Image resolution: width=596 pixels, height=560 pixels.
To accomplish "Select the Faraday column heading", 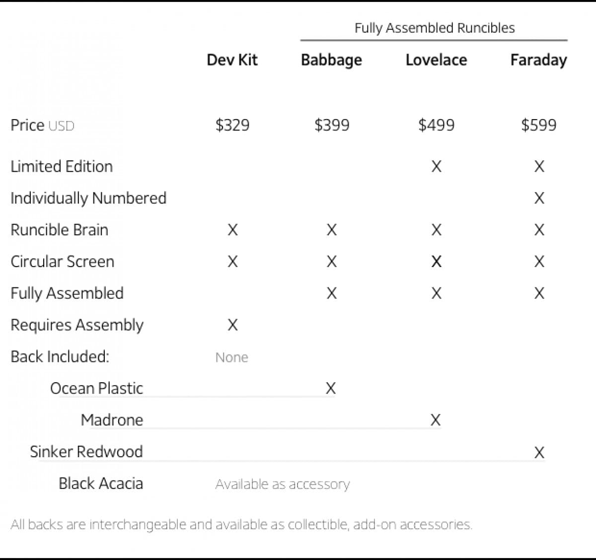I will click(538, 60).
